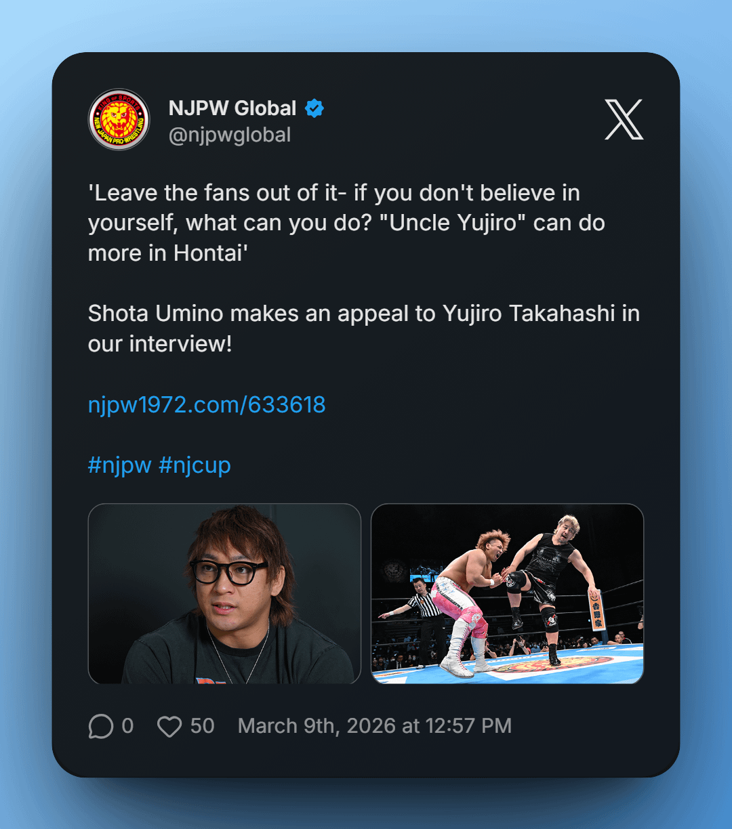Click the reply count showing 0
732x829 pixels.
coord(127,726)
